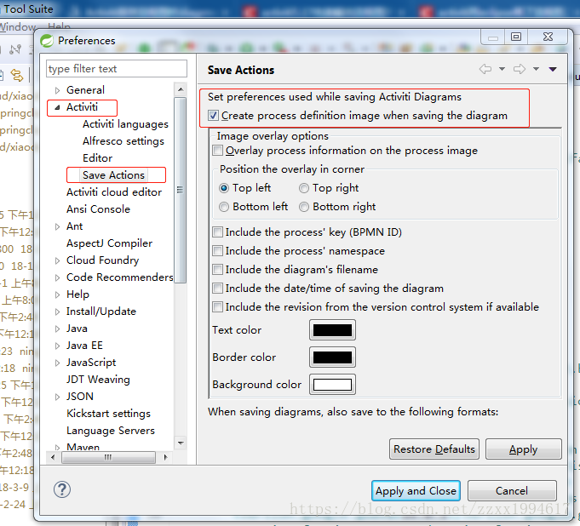Click the tree scroll down arrow

(x=181, y=443)
